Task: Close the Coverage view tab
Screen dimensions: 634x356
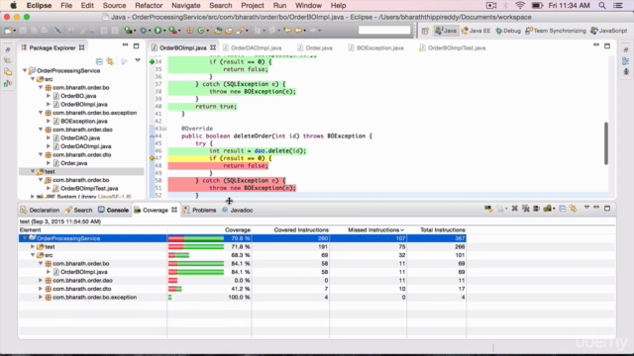Action: [x=174, y=210]
